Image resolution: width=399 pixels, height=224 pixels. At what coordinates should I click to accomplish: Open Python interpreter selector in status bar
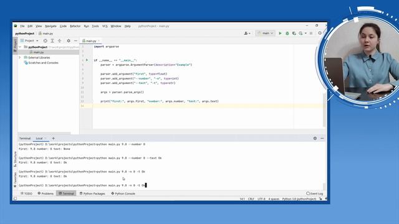pyautogui.click(x=299, y=199)
